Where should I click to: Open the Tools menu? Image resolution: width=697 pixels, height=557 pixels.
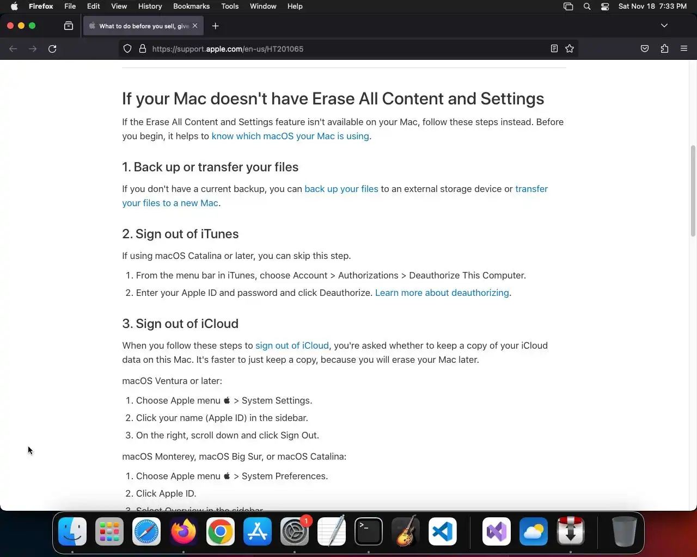[x=230, y=7]
